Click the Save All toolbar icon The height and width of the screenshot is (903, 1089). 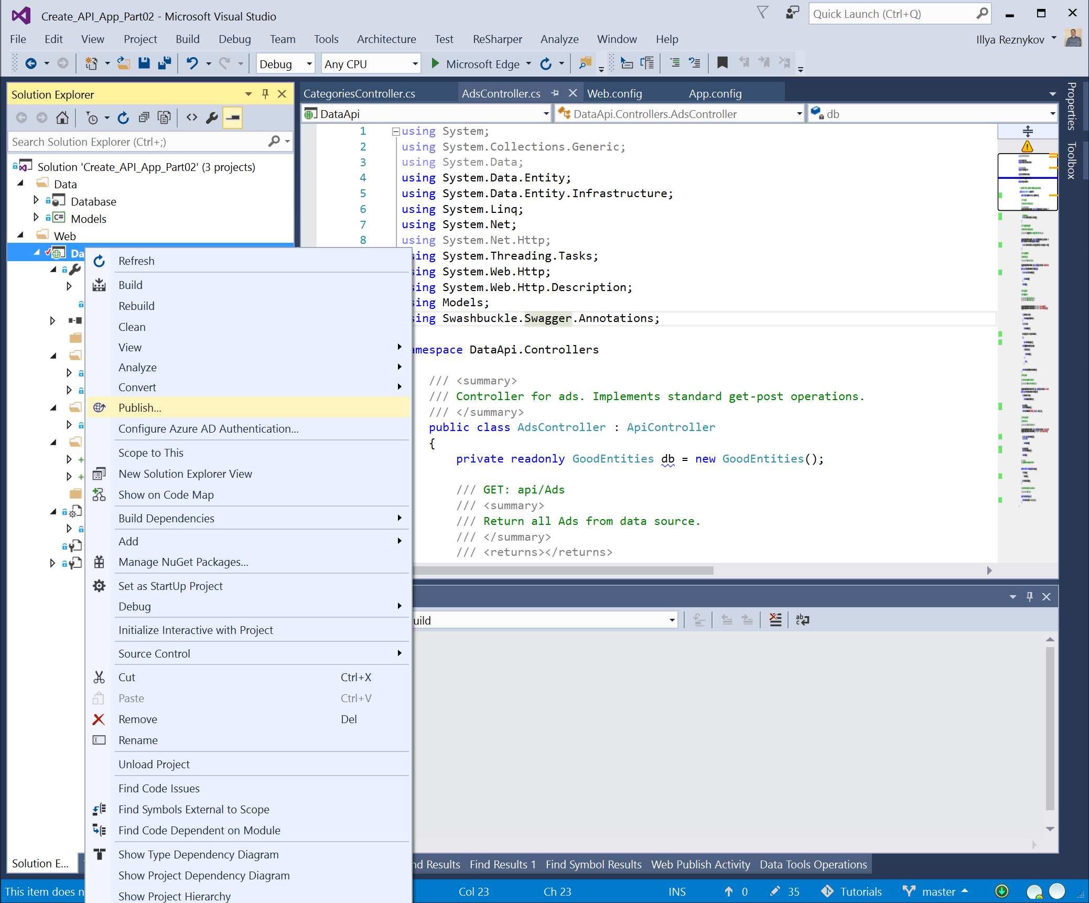(165, 63)
